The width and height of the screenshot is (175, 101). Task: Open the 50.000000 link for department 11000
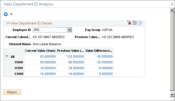[x=48, y=62]
